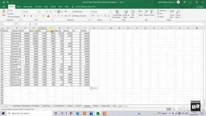The image size is (206, 116).
Task: Open Format as Table gallery
Action: coord(126,14)
